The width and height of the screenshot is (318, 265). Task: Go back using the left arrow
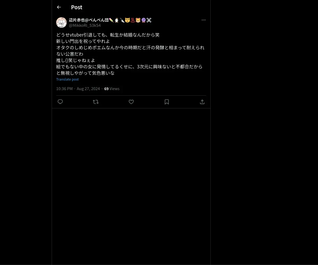click(x=59, y=7)
